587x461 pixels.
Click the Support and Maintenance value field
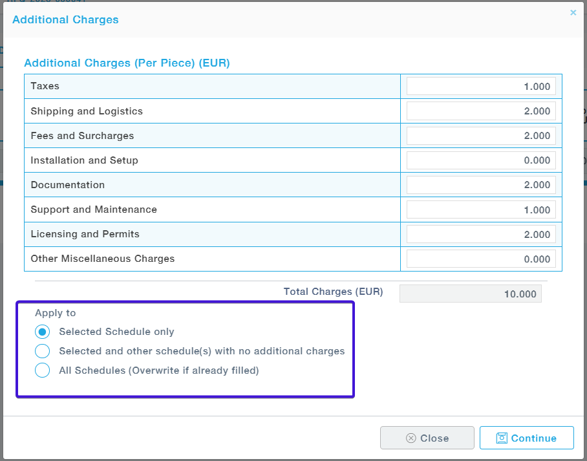(480, 209)
